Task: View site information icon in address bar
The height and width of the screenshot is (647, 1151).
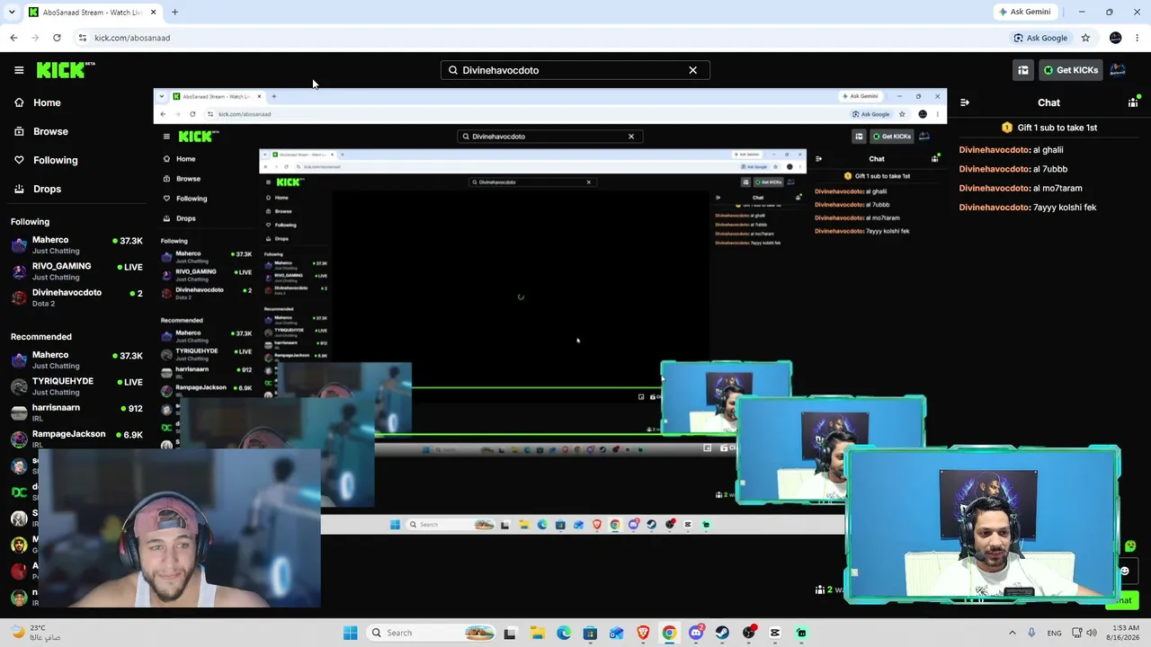Action: pyautogui.click(x=83, y=38)
